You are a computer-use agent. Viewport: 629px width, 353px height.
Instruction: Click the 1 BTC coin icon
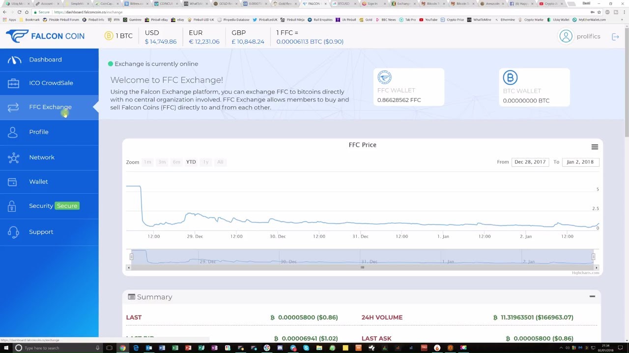coord(109,36)
